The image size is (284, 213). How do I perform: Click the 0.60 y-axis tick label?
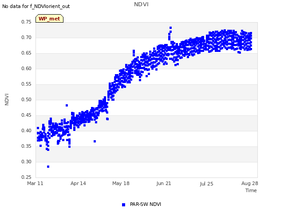27,69
